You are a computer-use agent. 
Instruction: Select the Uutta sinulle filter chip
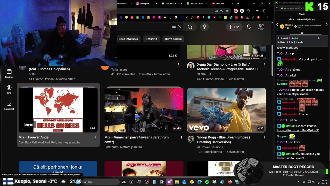tap(173, 39)
